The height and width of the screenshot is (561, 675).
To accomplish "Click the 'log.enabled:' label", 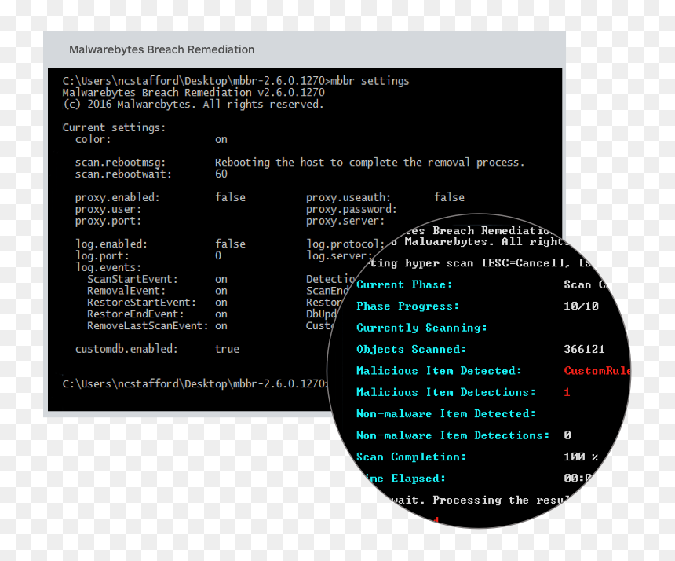I will [111, 244].
